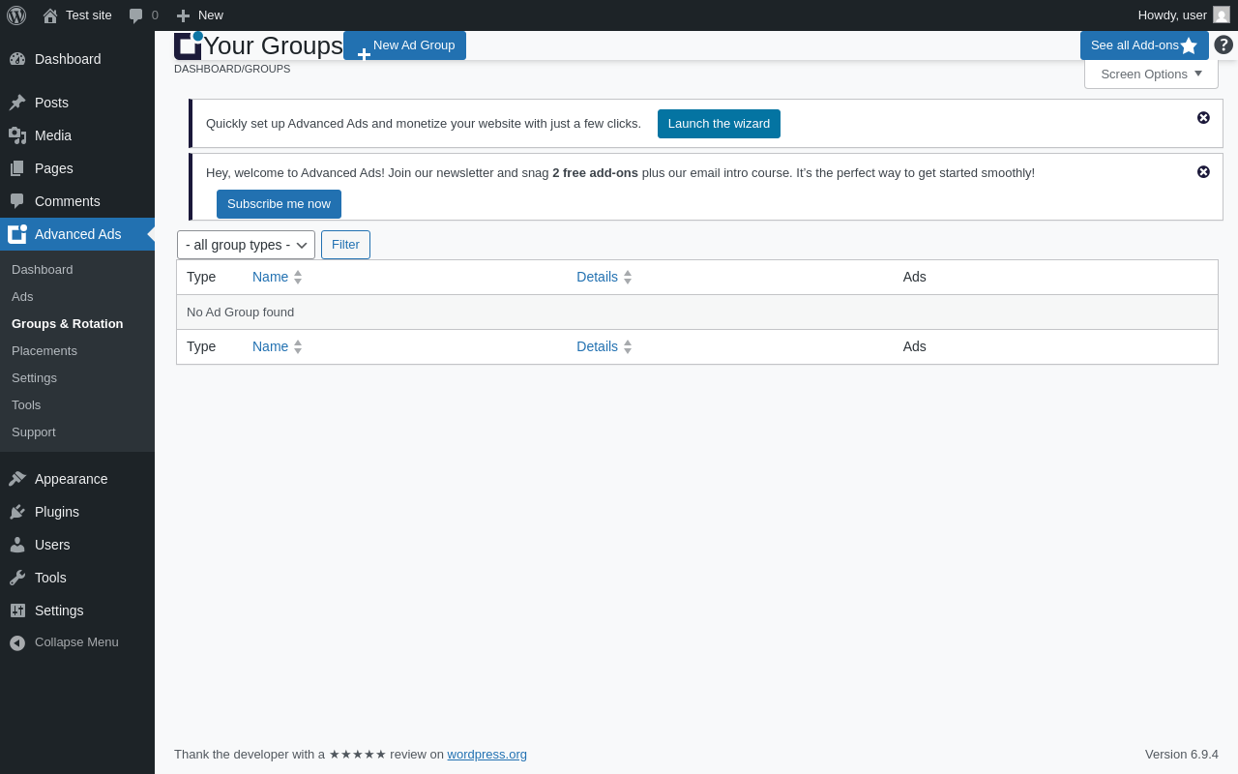The height and width of the screenshot is (774, 1238).
Task: Sort by Name using bottom footer arrows
Action: pyautogui.click(x=298, y=346)
